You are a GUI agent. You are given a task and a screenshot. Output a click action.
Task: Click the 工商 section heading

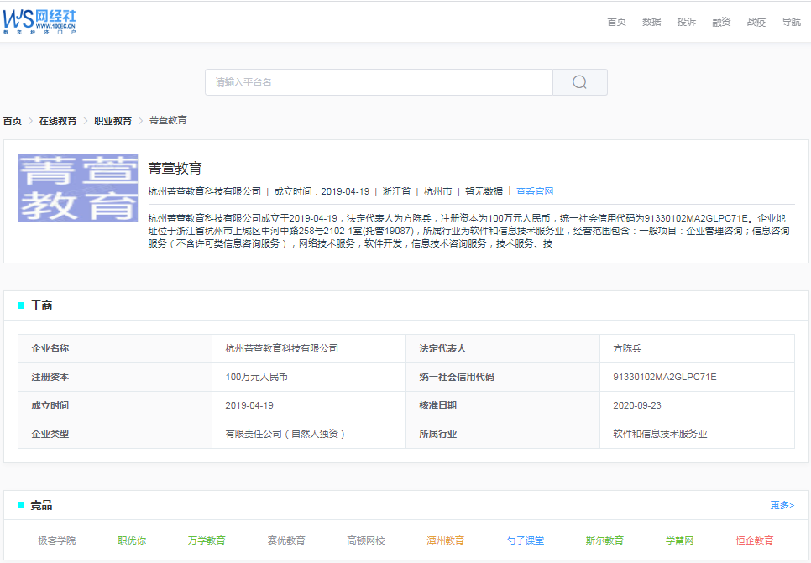pos(41,305)
